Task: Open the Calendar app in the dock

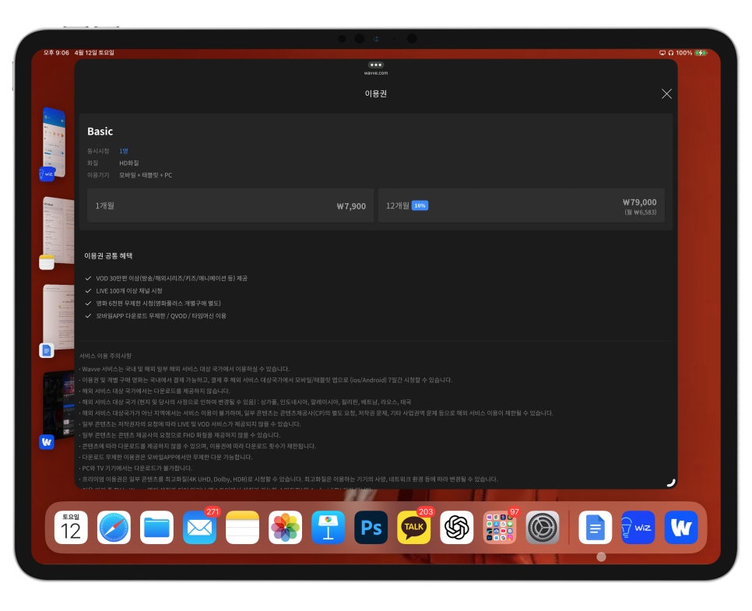Action: pyautogui.click(x=71, y=527)
